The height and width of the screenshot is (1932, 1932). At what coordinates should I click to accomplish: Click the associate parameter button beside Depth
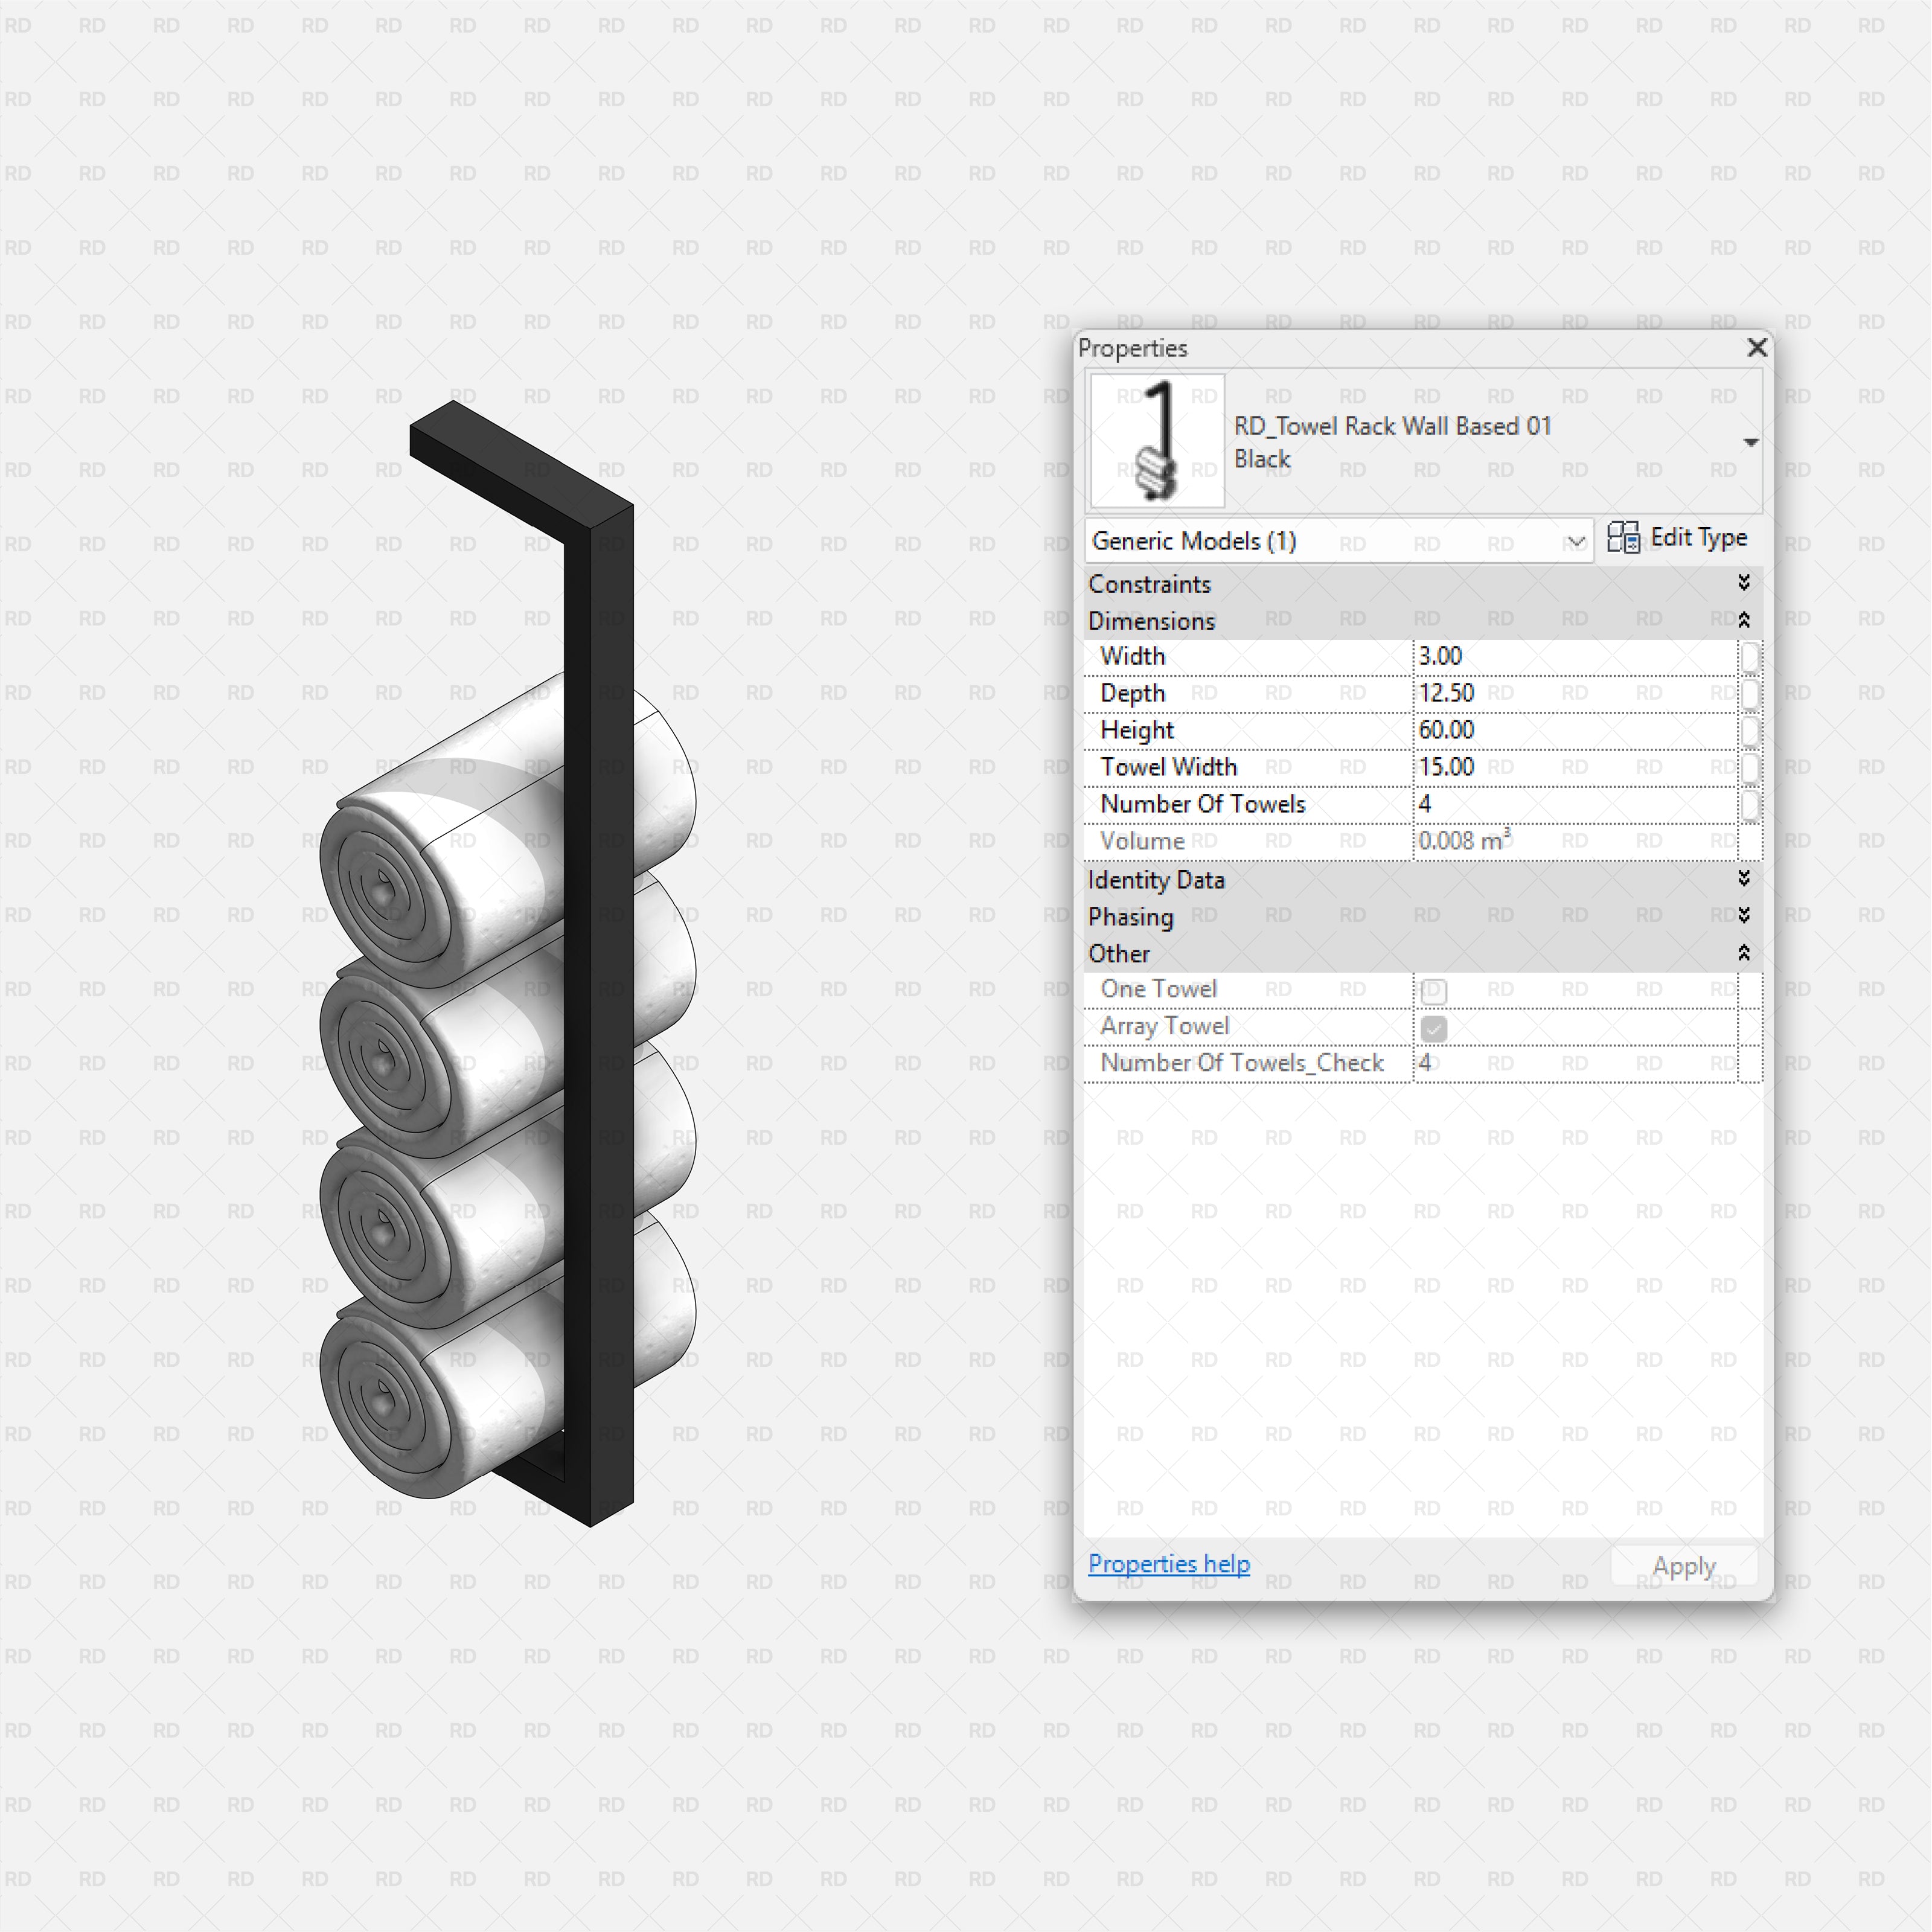tap(1751, 693)
